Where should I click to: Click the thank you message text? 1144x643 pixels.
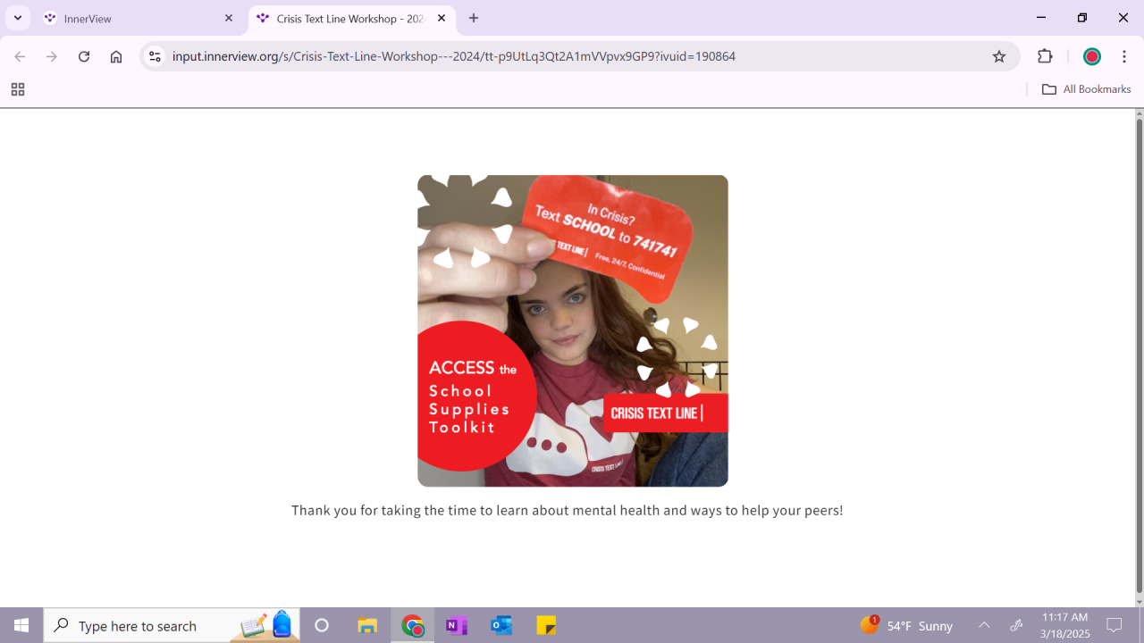point(568,511)
